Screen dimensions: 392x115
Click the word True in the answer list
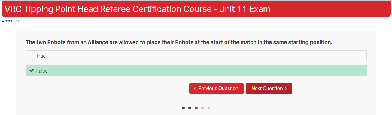(41, 56)
